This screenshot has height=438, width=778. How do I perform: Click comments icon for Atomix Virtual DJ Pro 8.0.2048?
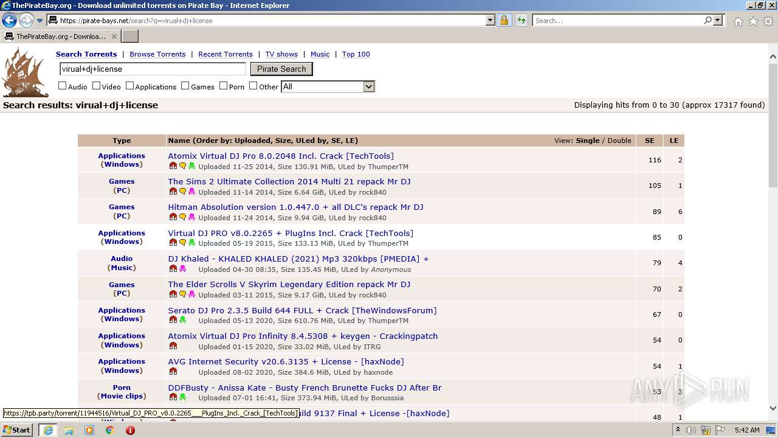tap(182, 166)
